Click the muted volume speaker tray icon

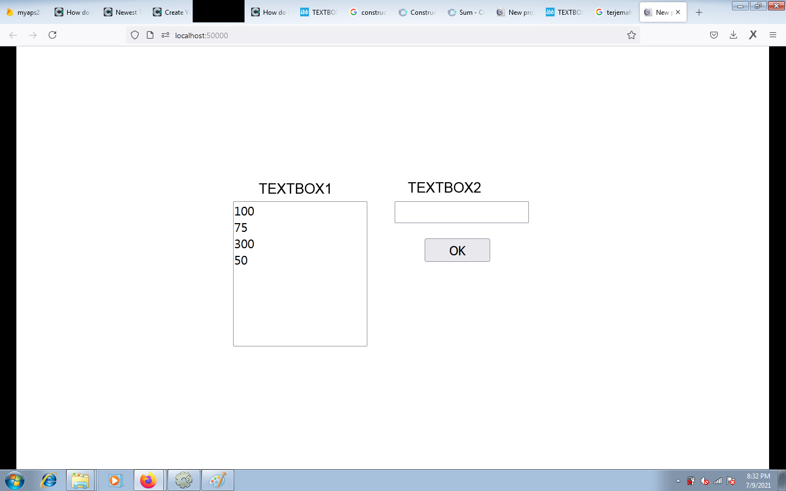[x=705, y=481]
